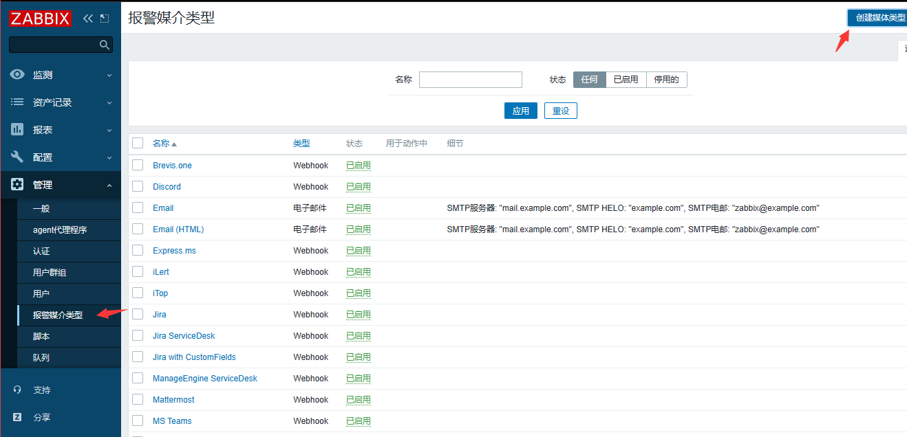
Task: Click the 报表 chart icon
Action: coord(17,129)
